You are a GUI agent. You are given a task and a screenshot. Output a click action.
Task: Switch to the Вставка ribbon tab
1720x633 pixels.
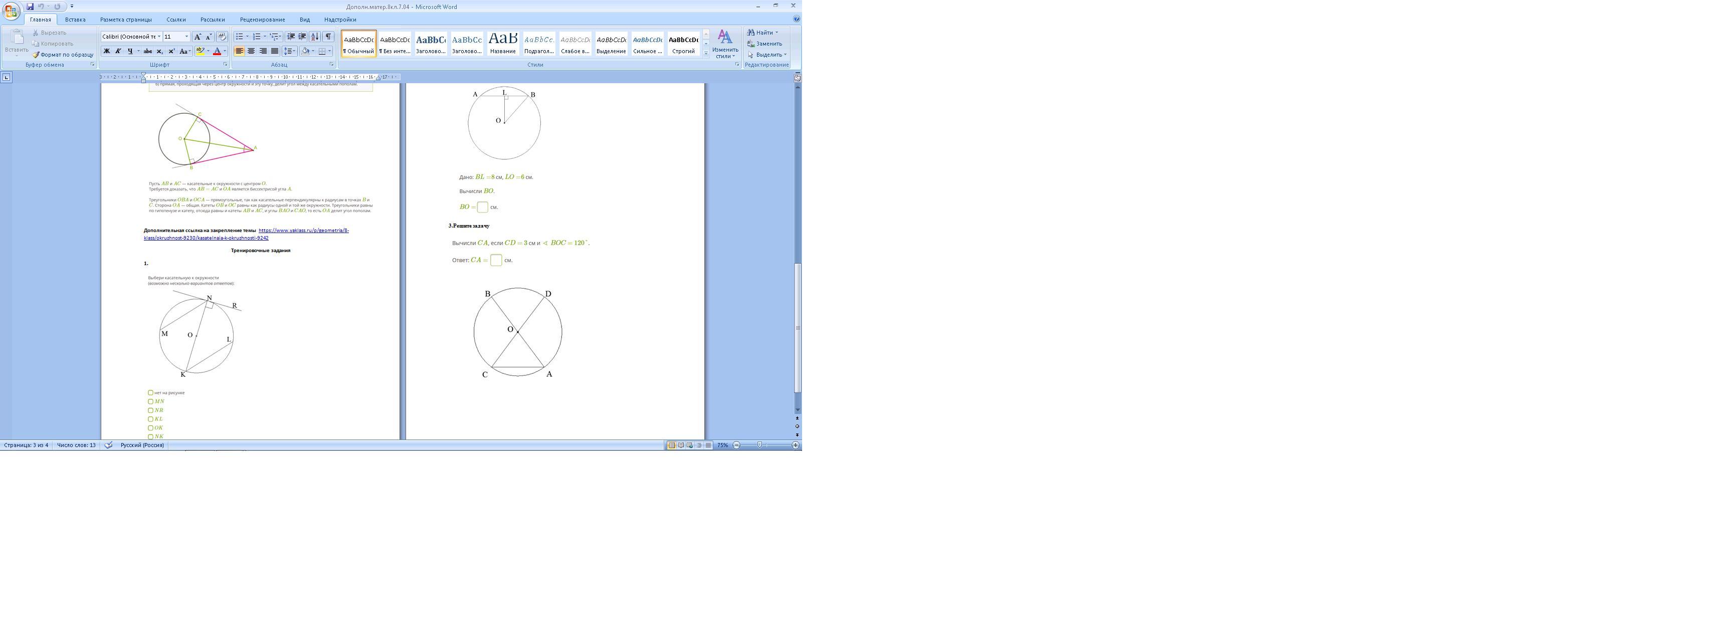point(75,20)
